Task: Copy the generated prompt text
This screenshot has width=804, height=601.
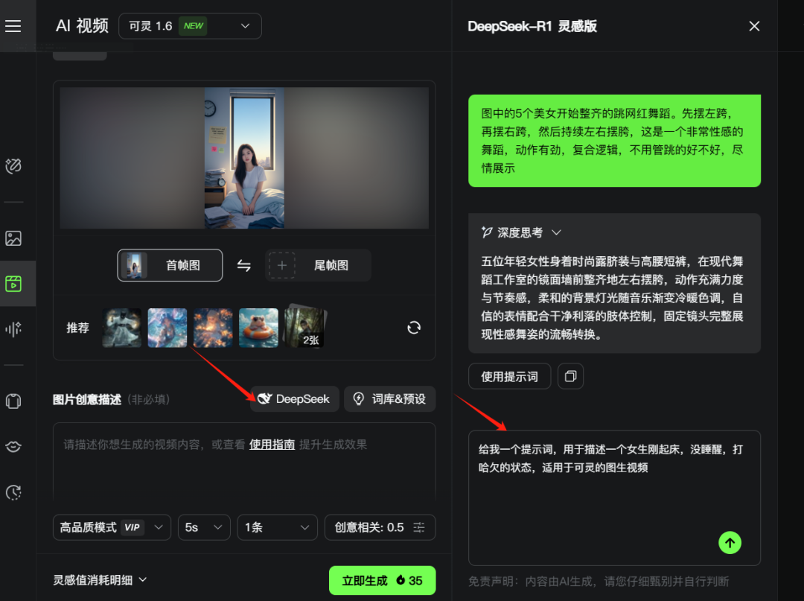Action: click(x=570, y=377)
